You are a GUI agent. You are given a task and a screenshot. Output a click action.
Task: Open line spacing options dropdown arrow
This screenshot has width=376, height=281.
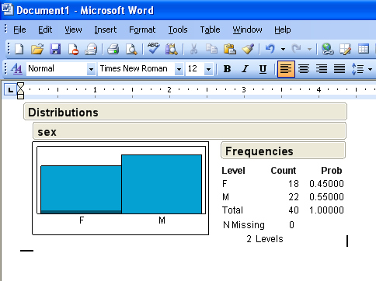370,69
